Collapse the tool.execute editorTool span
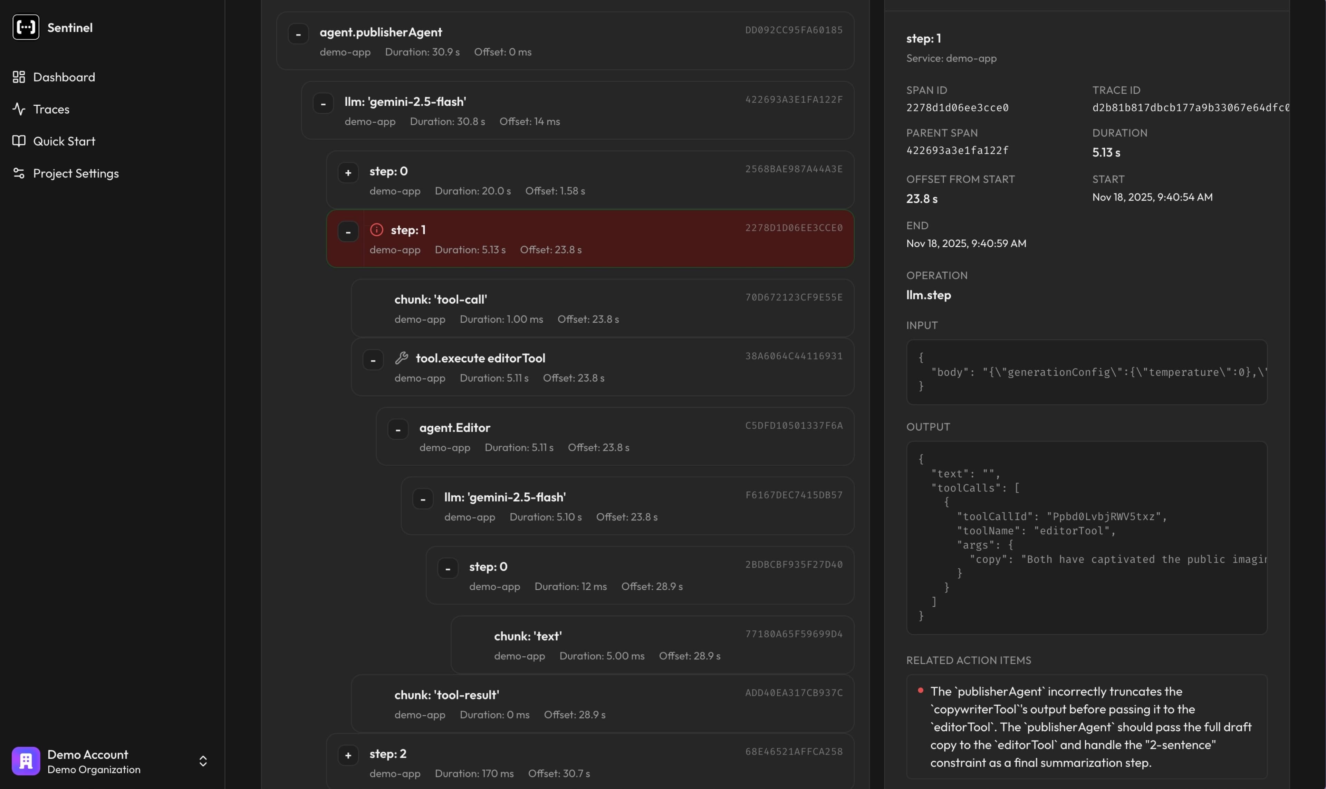1326x789 pixels. coord(373,360)
